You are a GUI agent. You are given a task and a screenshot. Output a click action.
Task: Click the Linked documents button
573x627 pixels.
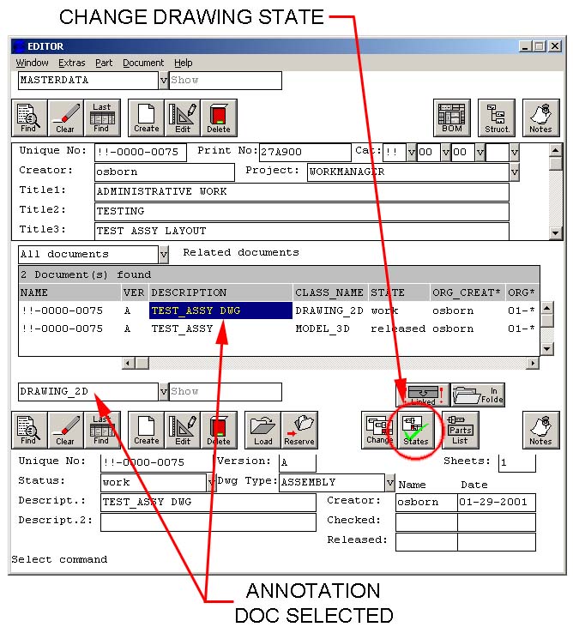[422, 395]
